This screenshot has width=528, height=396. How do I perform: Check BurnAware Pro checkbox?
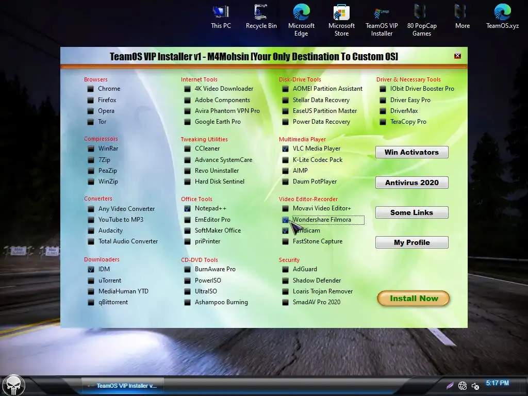tap(187, 269)
